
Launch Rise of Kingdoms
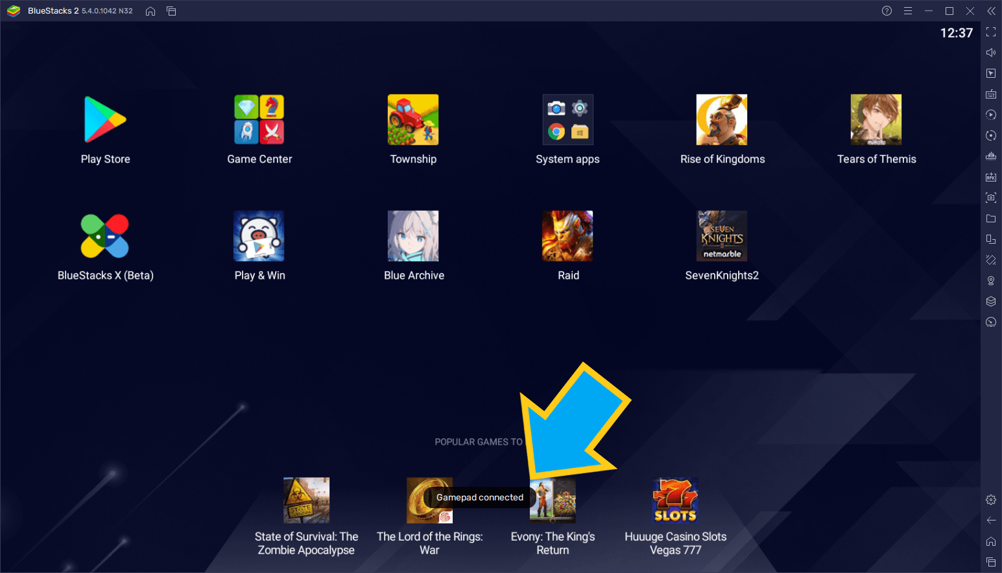(x=722, y=120)
